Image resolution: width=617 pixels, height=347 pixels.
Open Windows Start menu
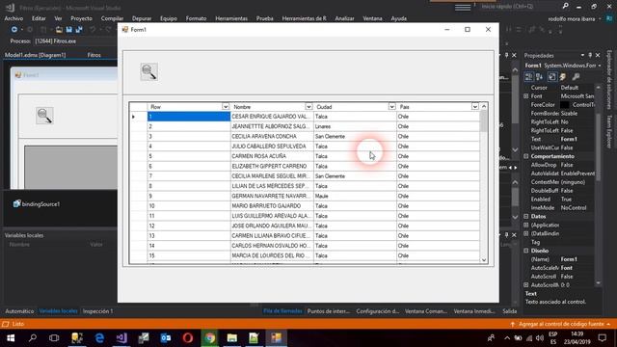(x=11, y=338)
